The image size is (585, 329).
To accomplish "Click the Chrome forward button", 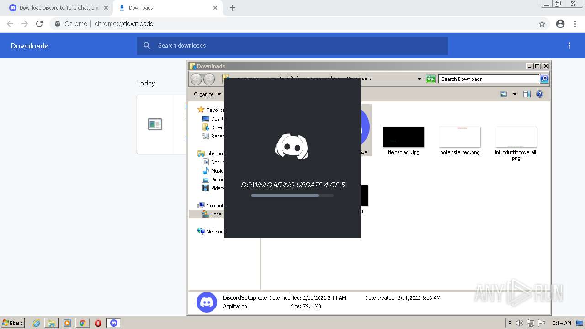I will pyautogui.click(x=25, y=24).
